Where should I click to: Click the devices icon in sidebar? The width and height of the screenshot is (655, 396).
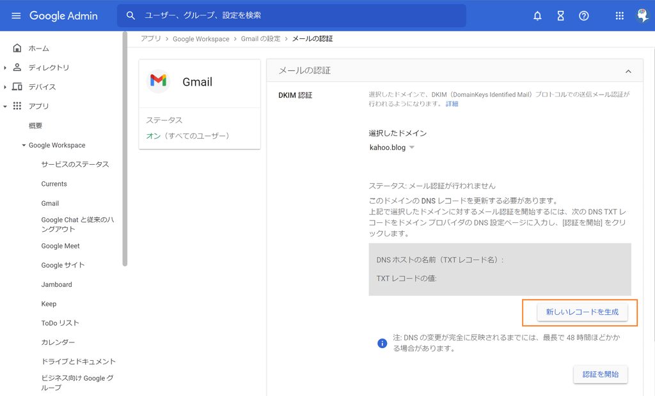click(x=17, y=86)
